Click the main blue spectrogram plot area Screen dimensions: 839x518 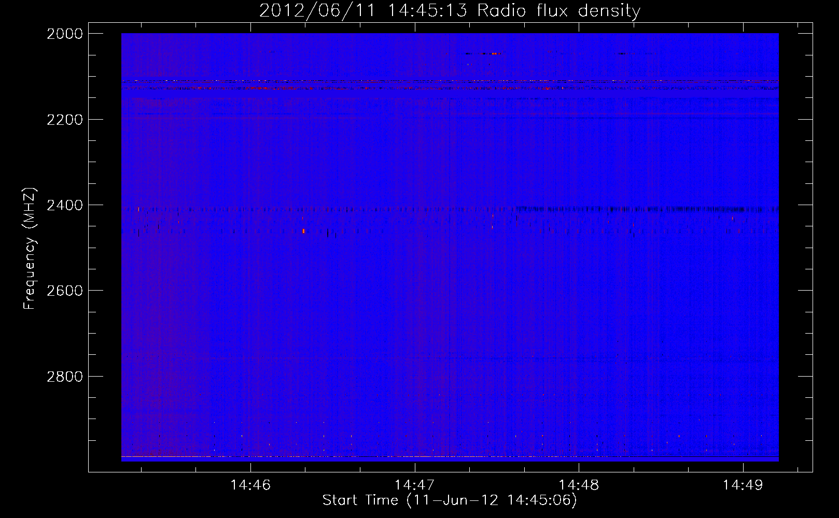[x=450, y=247]
